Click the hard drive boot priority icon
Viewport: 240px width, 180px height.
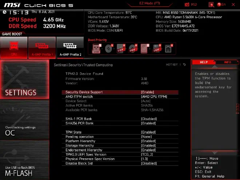click(x=144, y=48)
